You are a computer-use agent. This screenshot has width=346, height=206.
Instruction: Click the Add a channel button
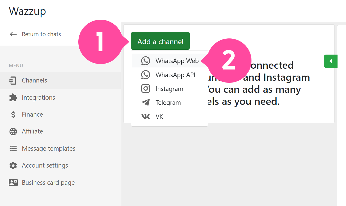(160, 41)
